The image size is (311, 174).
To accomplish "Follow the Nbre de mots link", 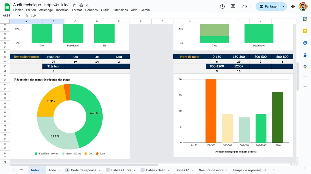I will tap(190, 57).
